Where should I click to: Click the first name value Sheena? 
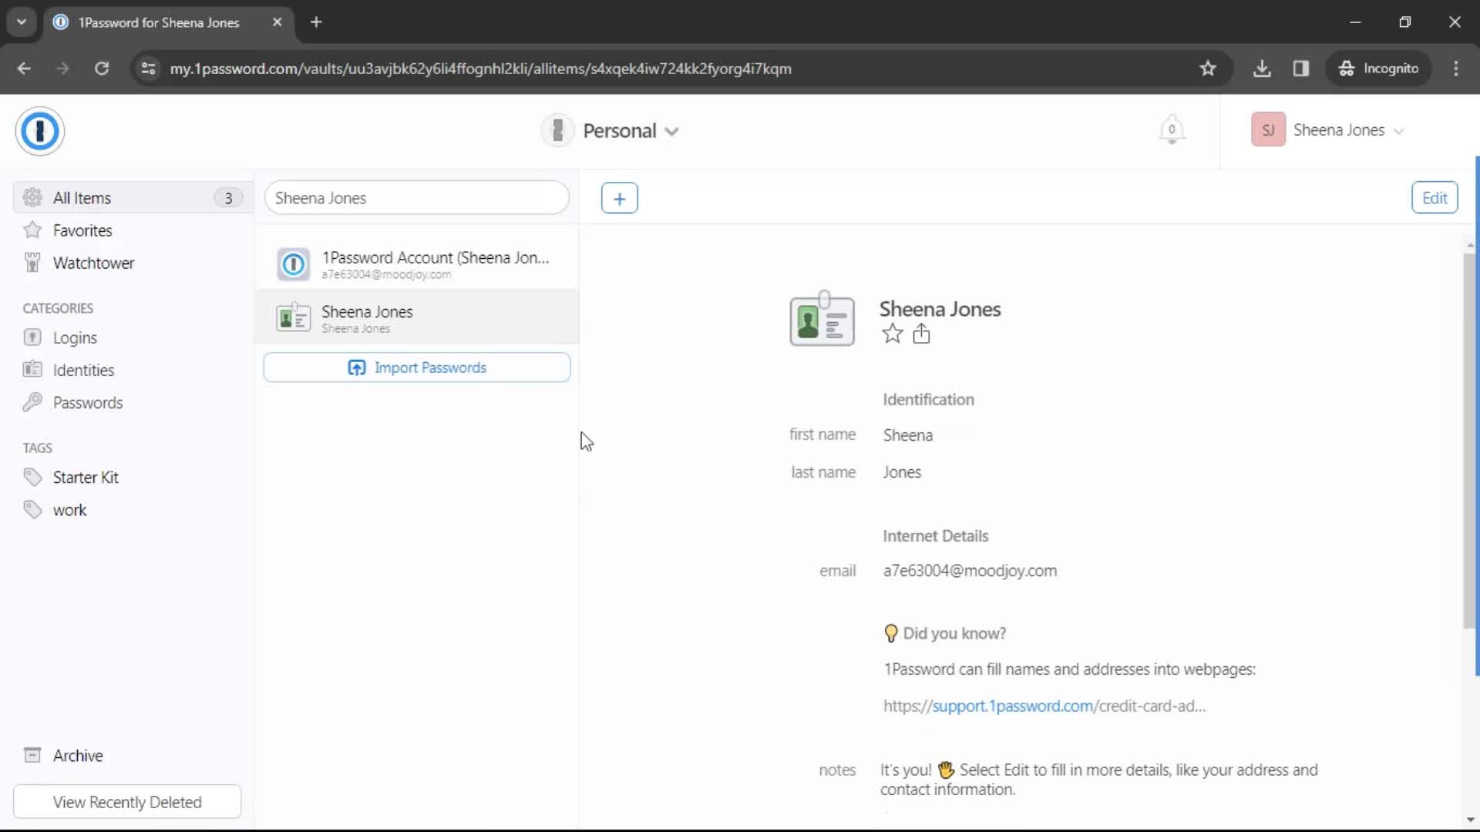[x=907, y=435]
